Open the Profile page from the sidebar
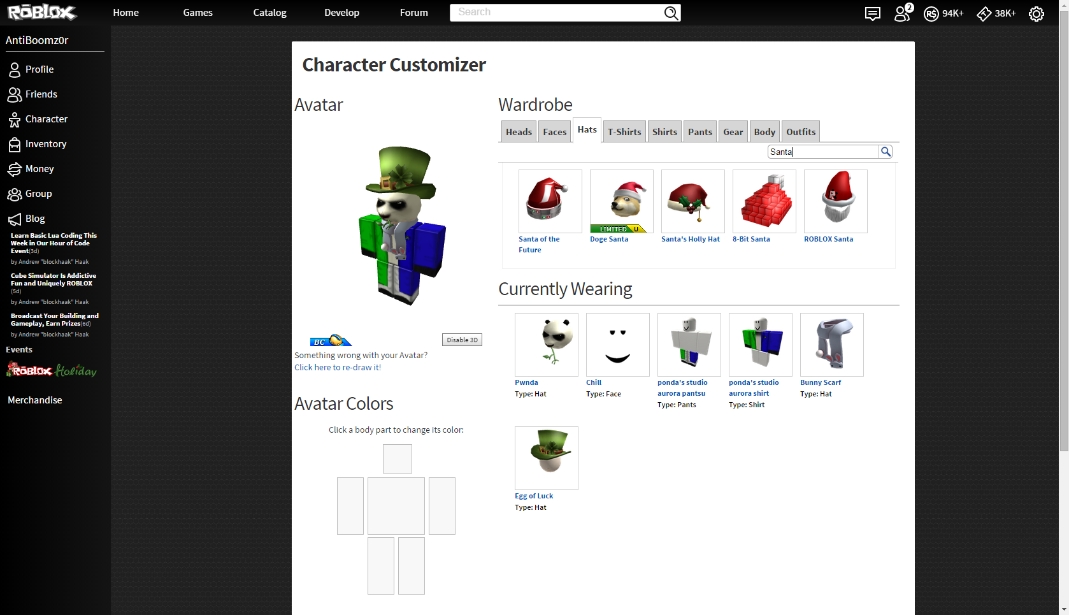Image resolution: width=1069 pixels, height=615 pixels. coord(39,69)
